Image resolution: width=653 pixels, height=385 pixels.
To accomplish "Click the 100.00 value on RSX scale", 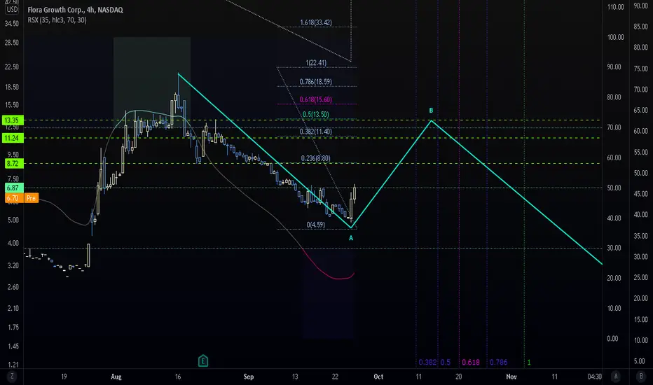I will [616, 38].
